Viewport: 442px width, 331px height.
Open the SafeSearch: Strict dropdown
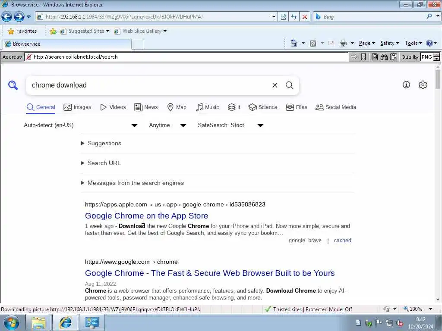coord(230,125)
